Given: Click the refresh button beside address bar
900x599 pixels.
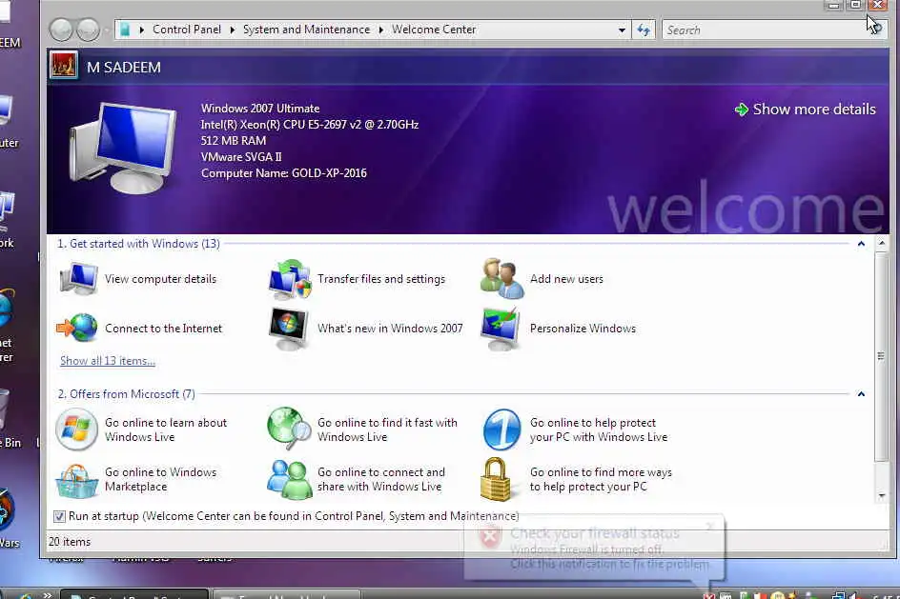Looking at the screenshot, I should [x=644, y=30].
